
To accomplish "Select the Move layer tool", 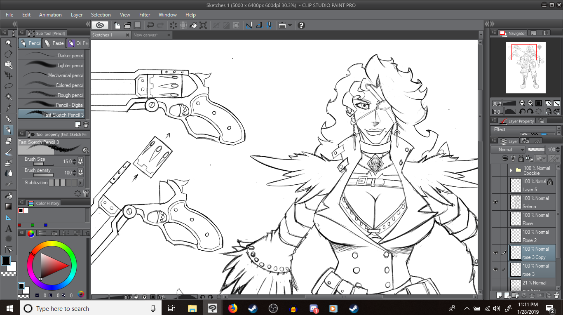I will click(x=8, y=75).
